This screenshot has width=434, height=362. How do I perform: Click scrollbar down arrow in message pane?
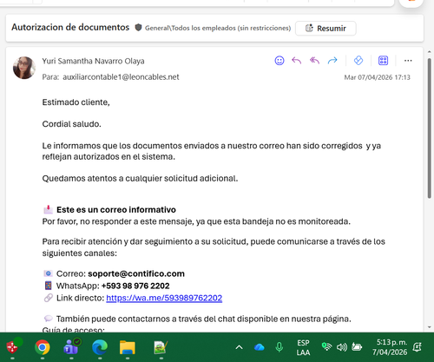(430, 327)
